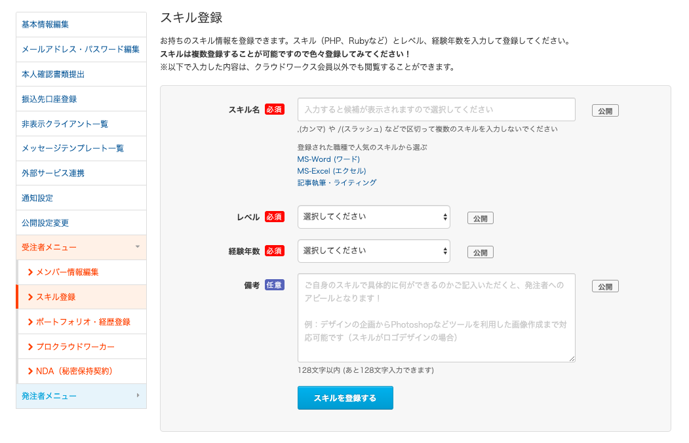Click the chevron icon beside ポートフォリオ・経歴登録

point(30,322)
